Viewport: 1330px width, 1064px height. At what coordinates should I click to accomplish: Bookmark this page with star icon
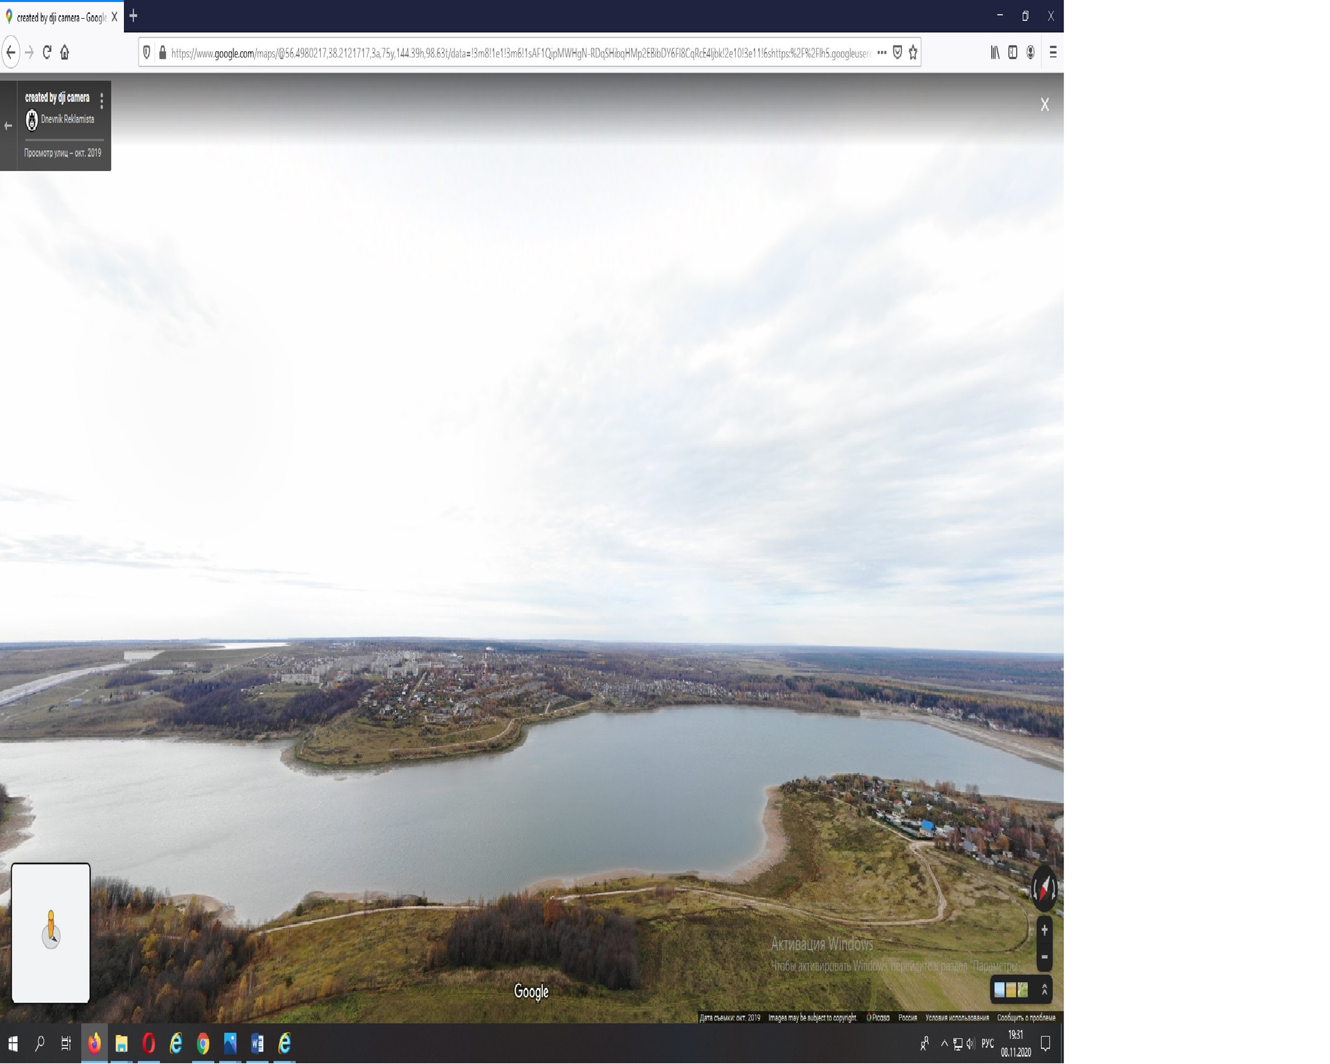pos(913,53)
